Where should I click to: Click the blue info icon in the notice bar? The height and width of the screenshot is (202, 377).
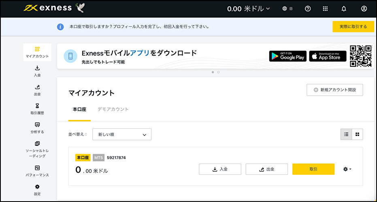[x=60, y=27]
